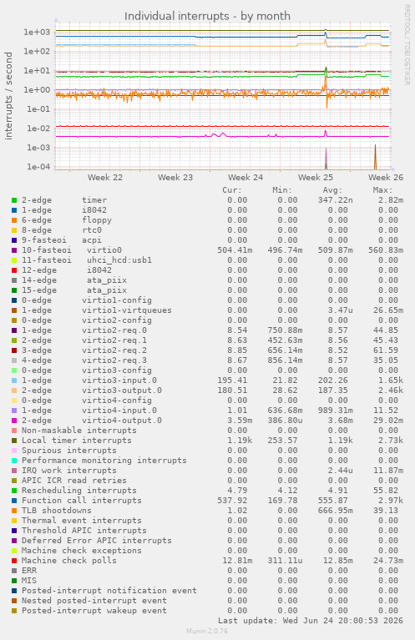Click the Munin 2.0.76 footer text
Screen dimensions: 415x640
pyautogui.click(x=207, y=631)
